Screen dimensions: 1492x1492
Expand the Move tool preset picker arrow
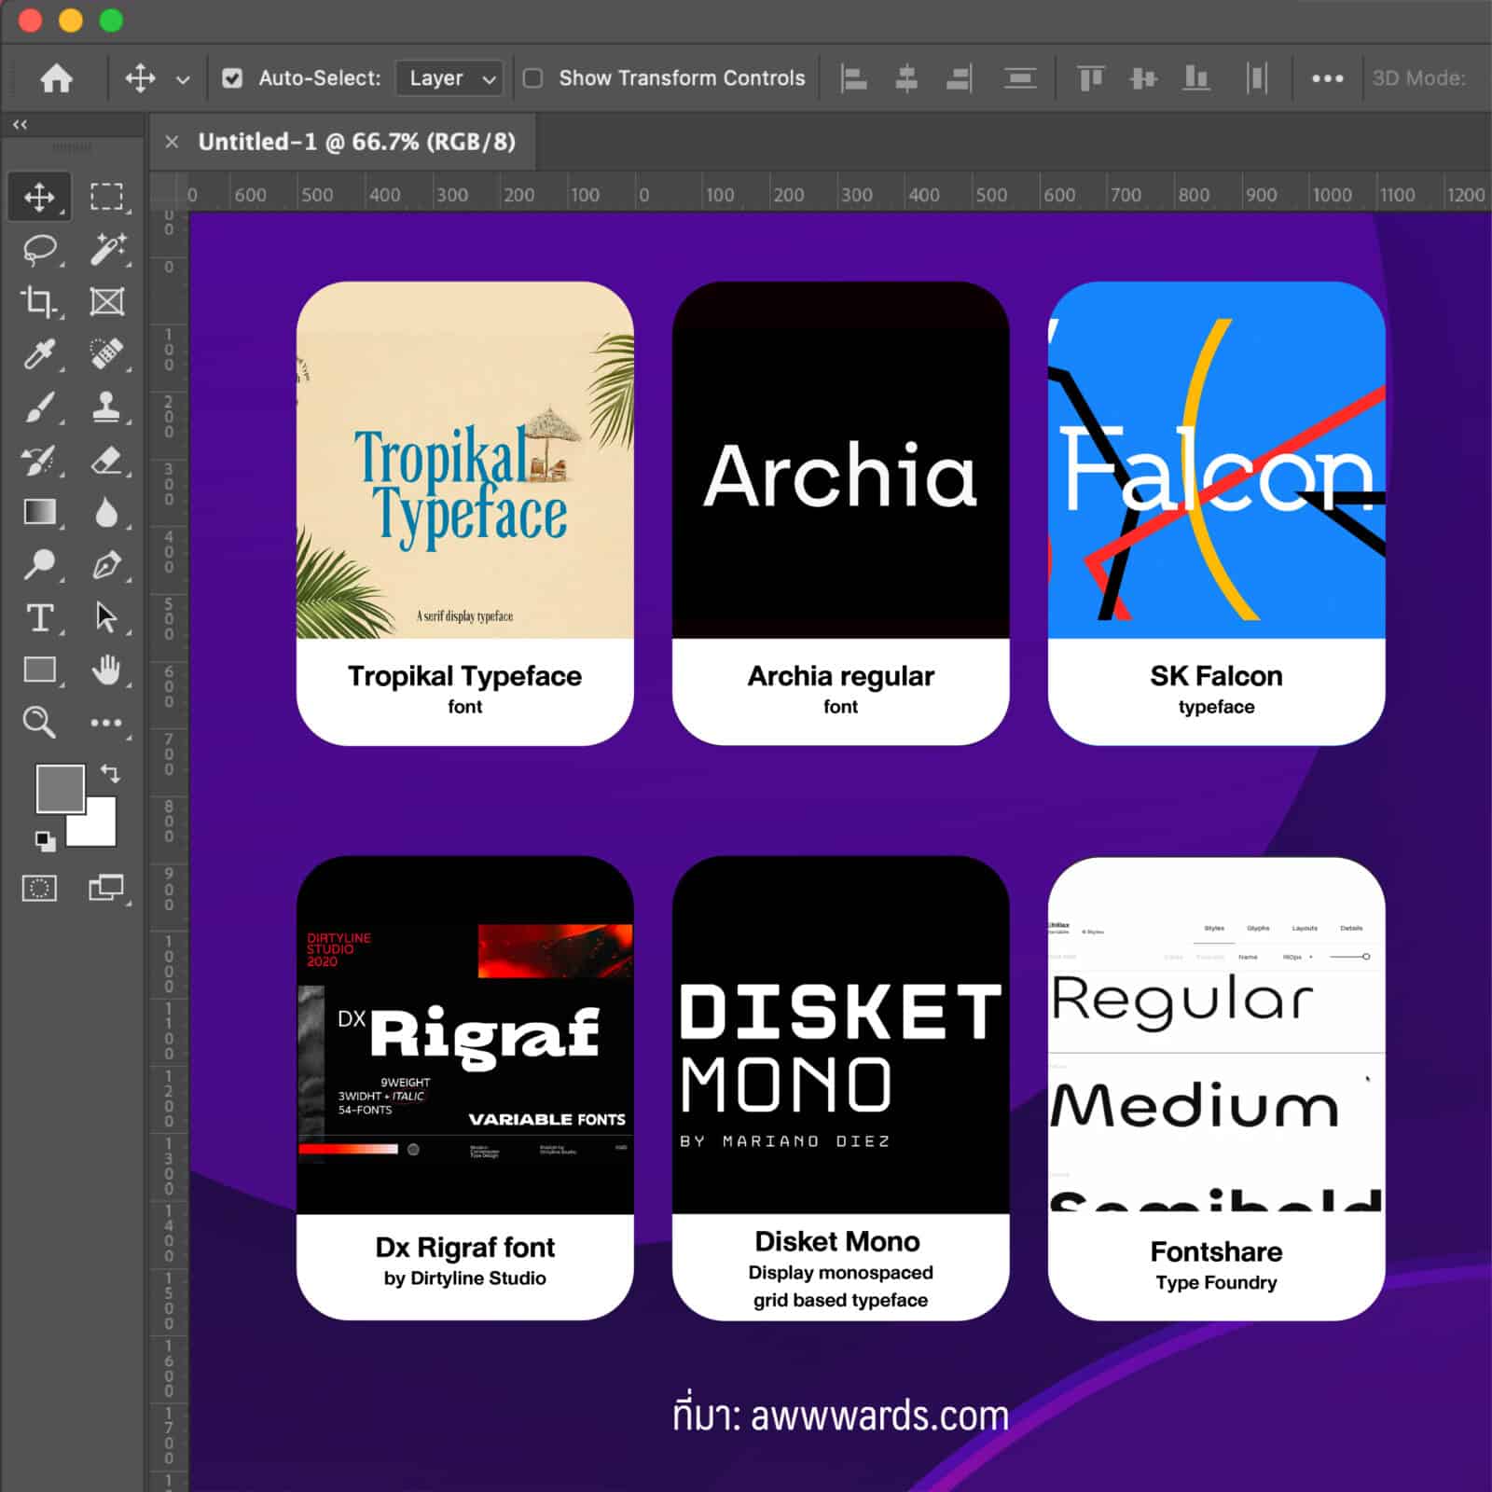coord(183,80)
